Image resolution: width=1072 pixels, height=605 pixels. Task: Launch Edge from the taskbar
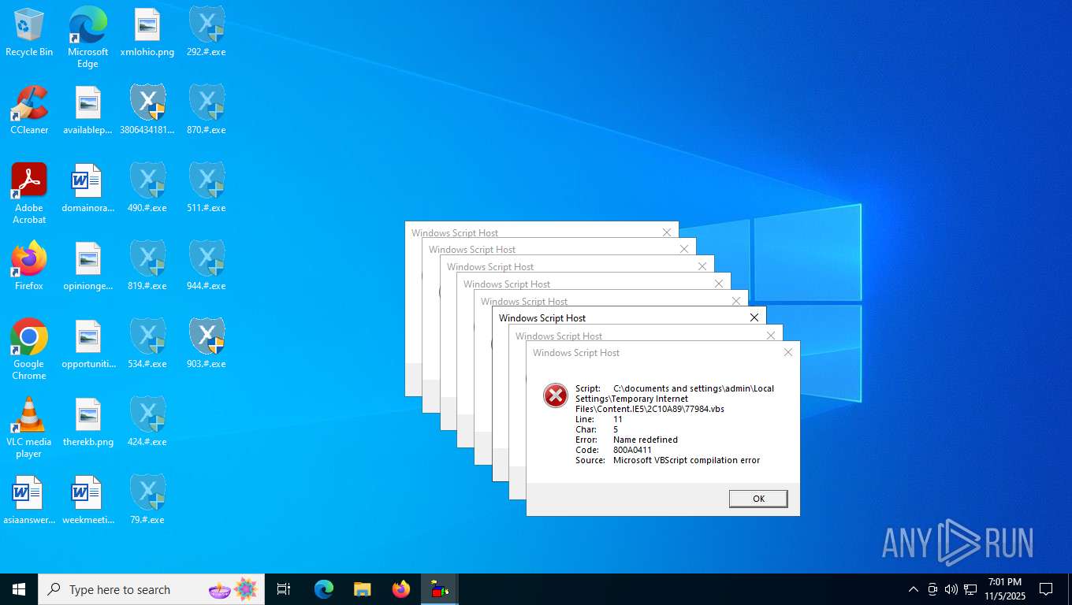324,589
